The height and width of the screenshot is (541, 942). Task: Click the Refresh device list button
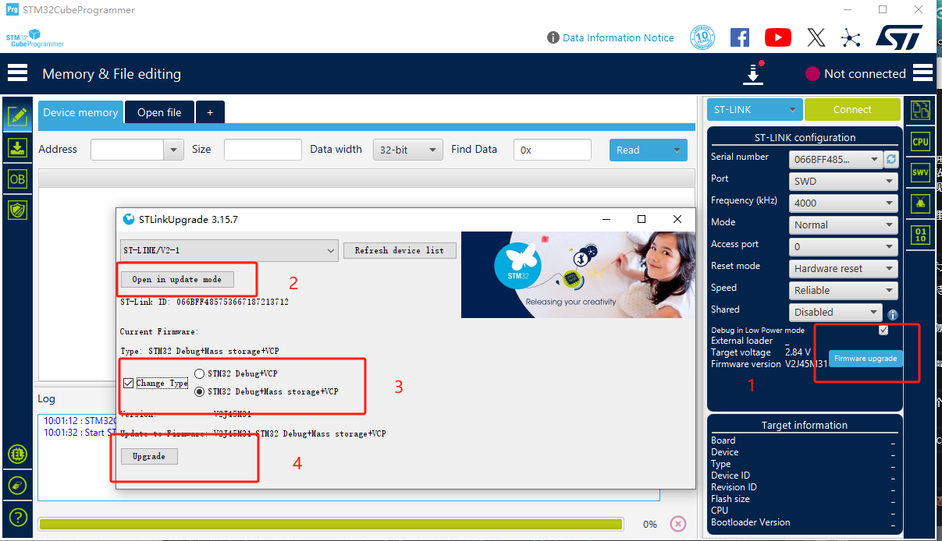400,250
